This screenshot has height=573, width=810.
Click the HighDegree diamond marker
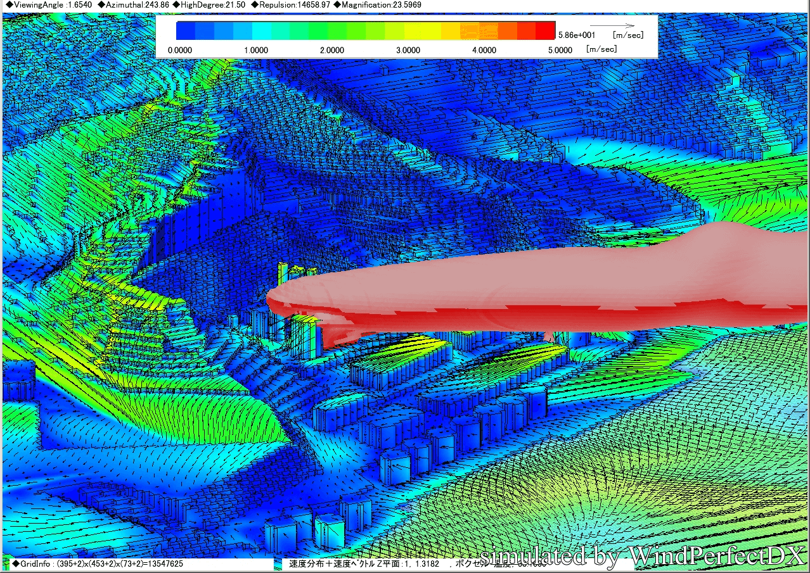[176, 5]
